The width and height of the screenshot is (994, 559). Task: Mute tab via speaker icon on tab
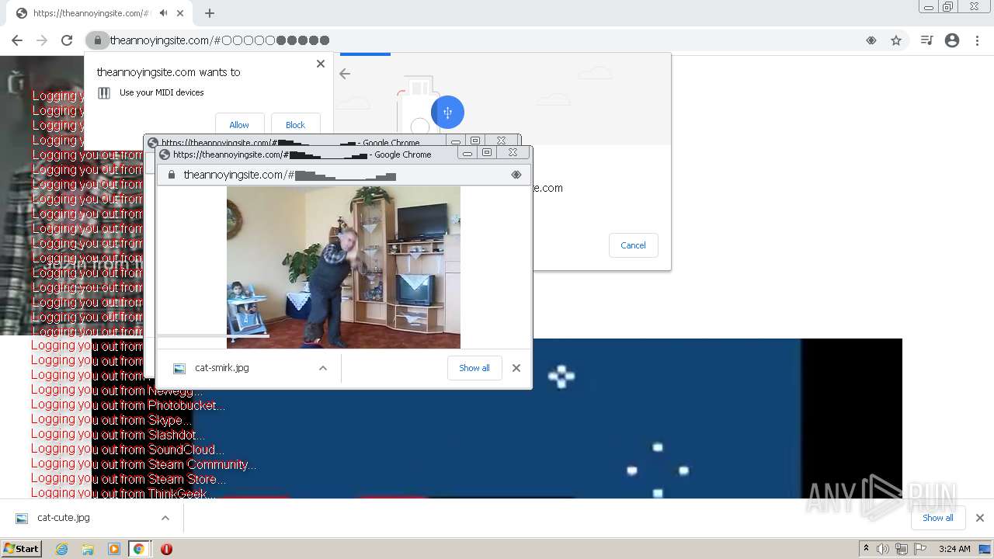click(163, 13)
